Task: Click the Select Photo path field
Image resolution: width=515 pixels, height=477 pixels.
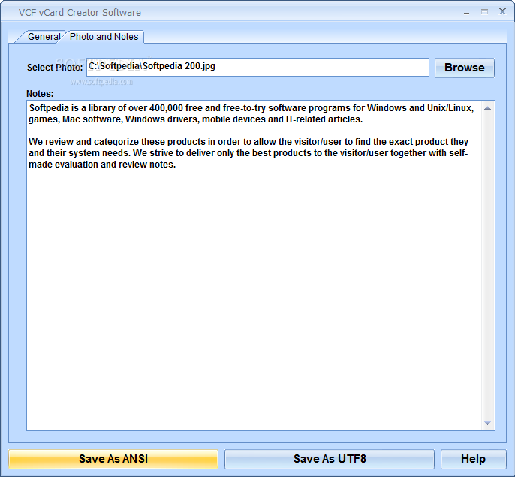Action: click(257, 68)
